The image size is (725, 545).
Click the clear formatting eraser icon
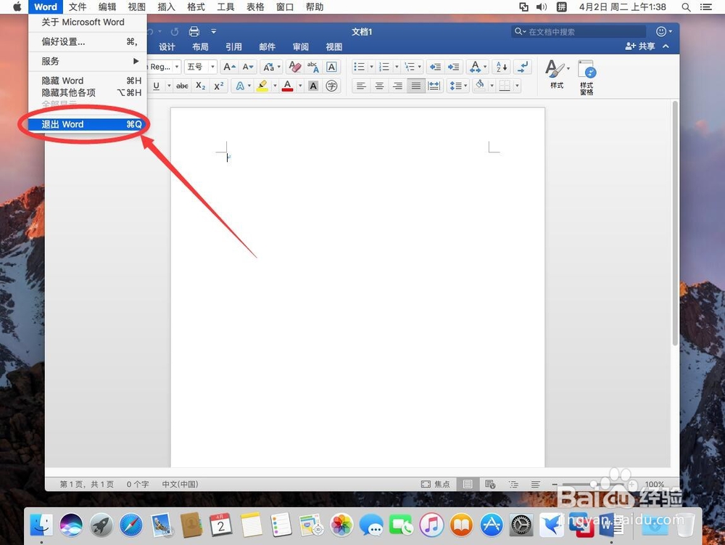point(295,67)
